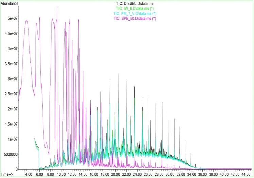Click the 22.00 time tick label
Viewport: 254px width, 178px height.
[x=126, y=175]
